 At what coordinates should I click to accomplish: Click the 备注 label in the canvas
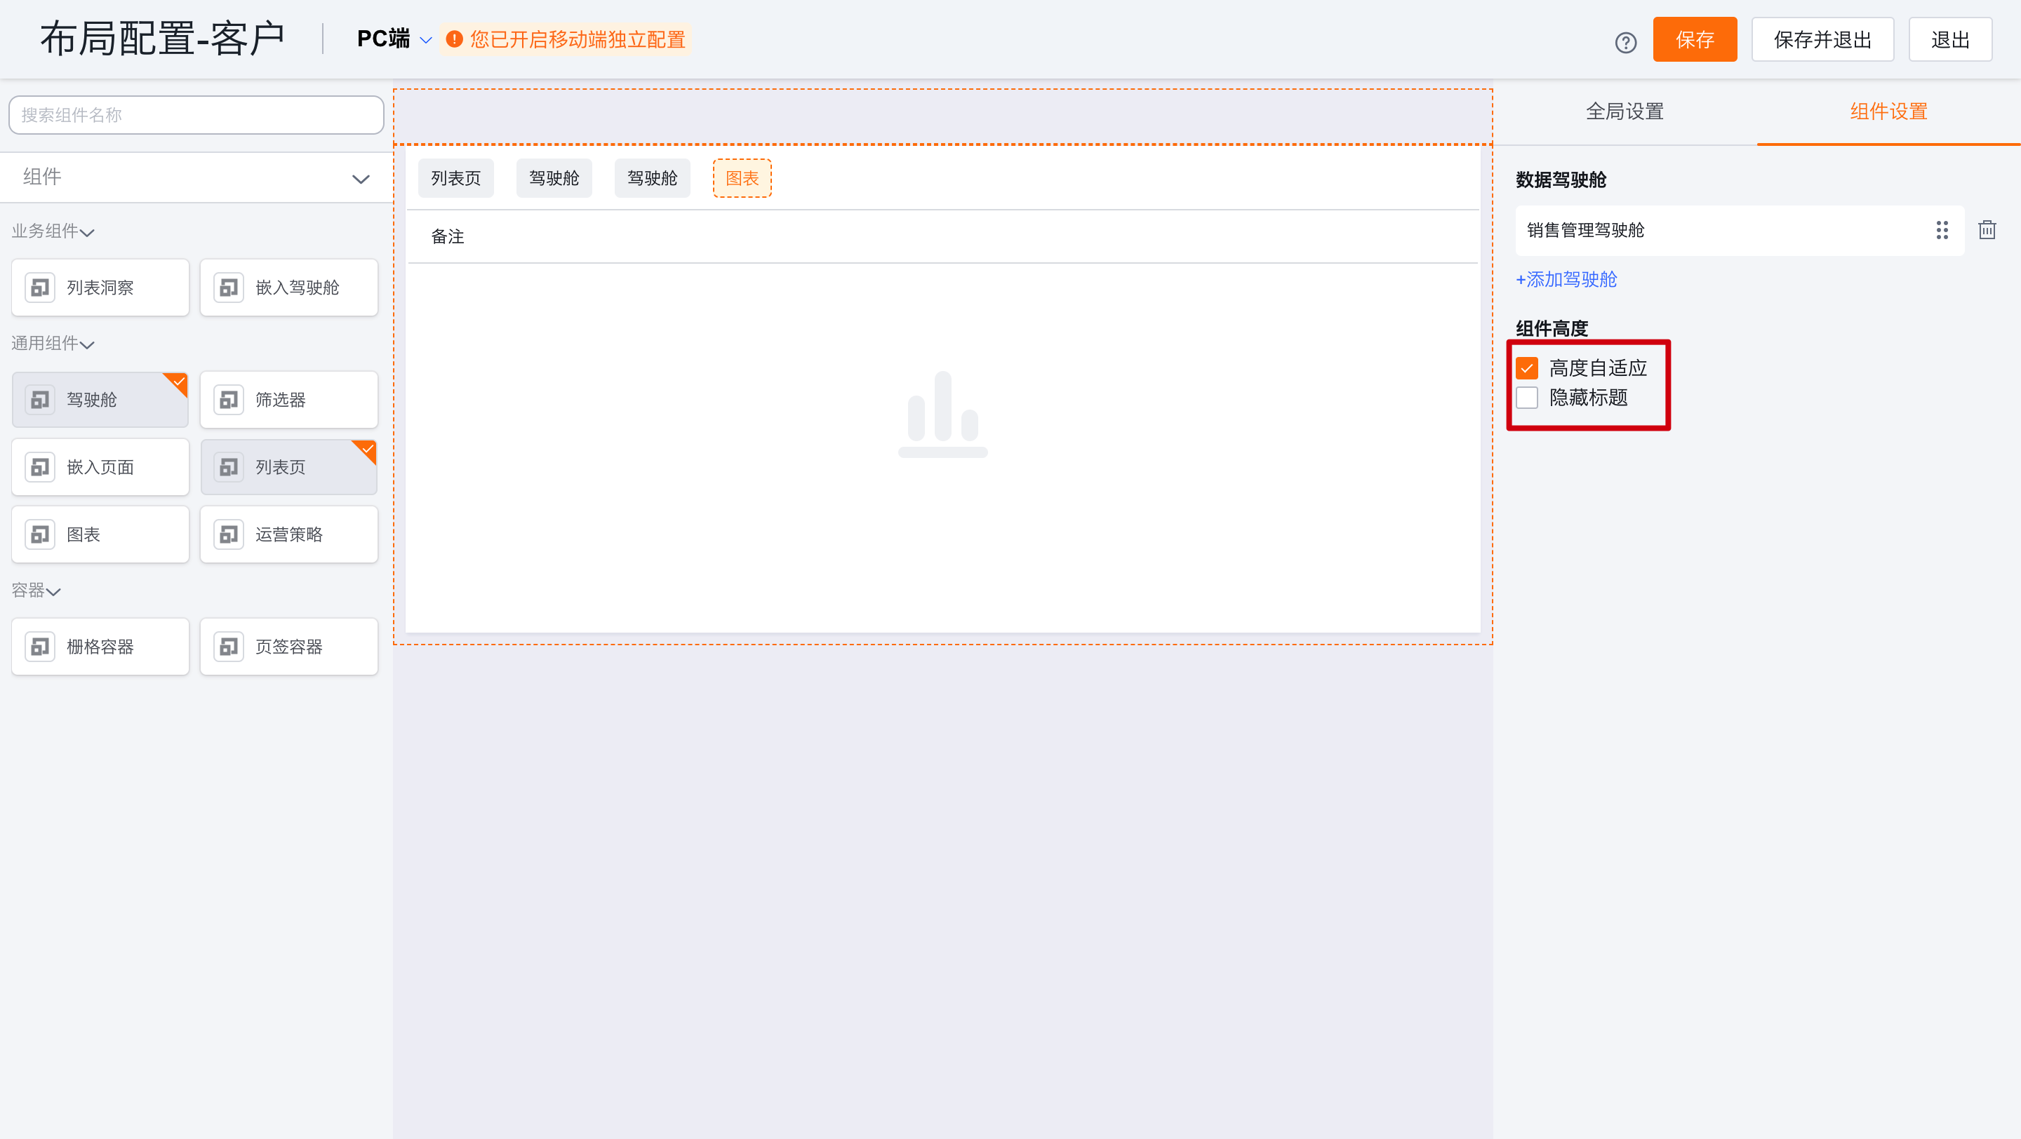click(x=448, y=237)
